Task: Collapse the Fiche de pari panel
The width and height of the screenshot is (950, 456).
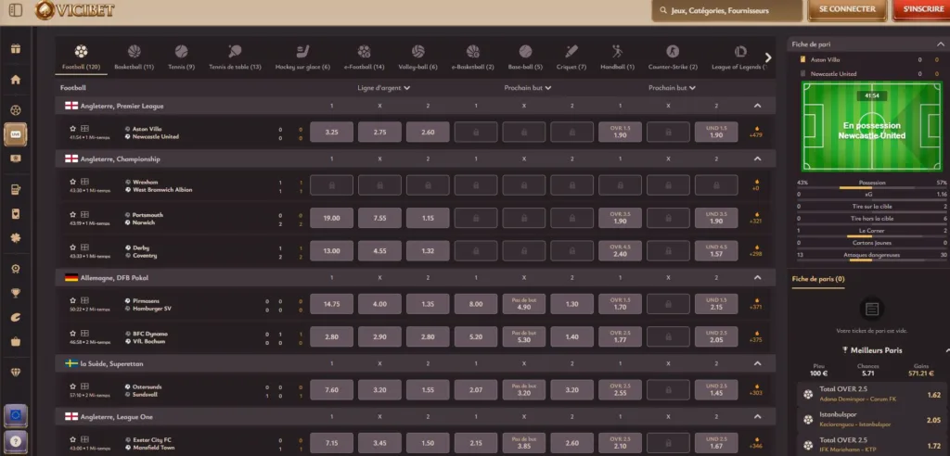Action: (942, 44)
